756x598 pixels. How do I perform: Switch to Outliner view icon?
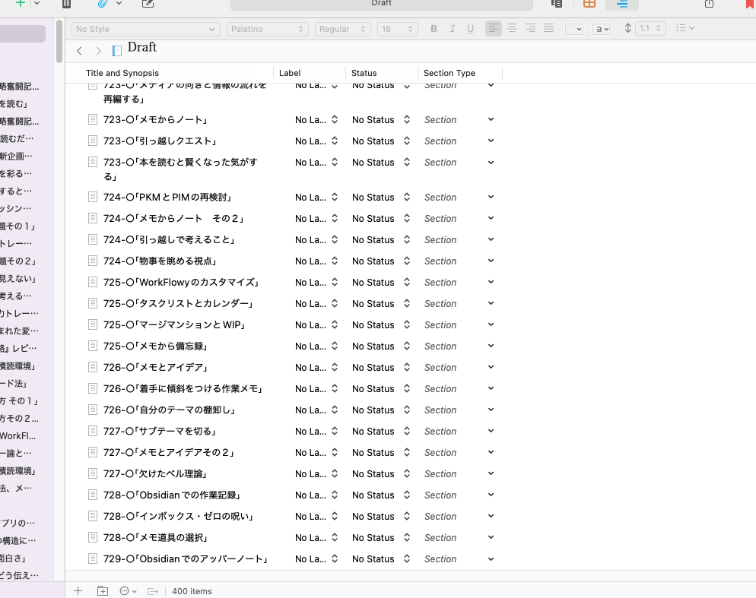622,4
